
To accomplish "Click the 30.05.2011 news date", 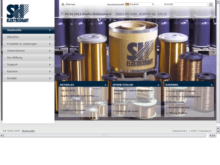I will [x=68, y=91].
